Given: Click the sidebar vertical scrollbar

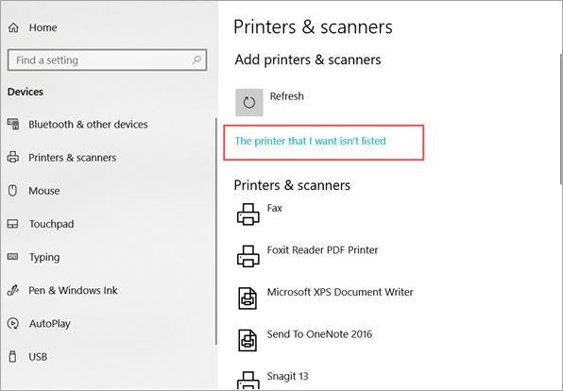Looking at the screenshot, I should click(x=215, y=231).
